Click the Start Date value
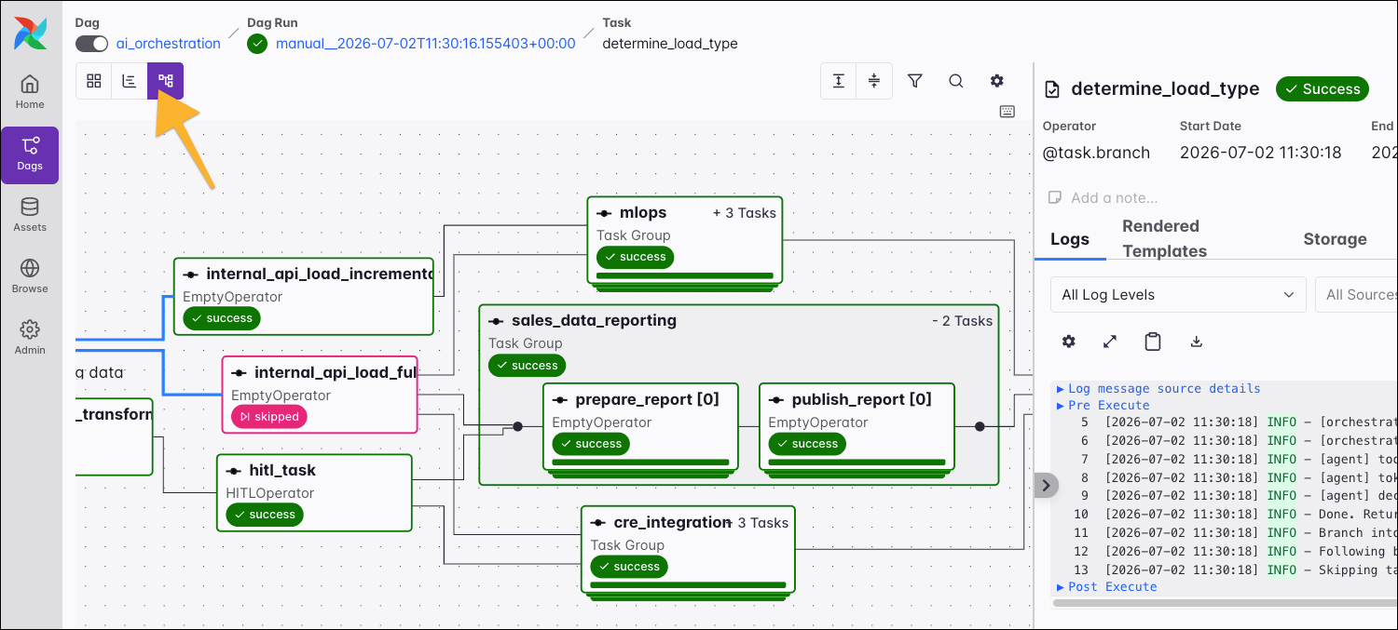 1261,153
